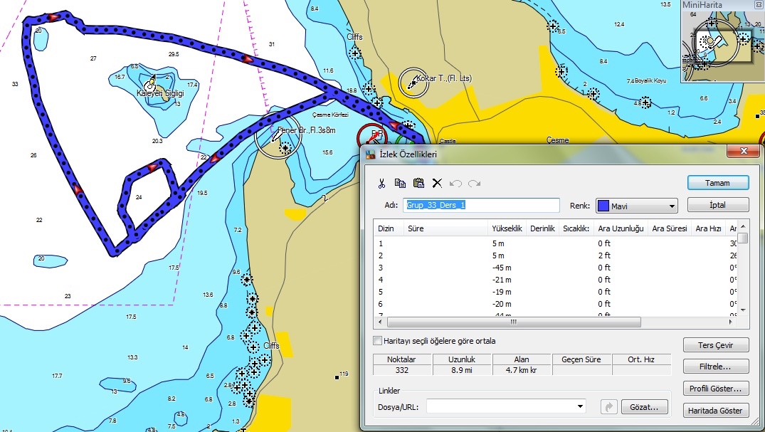Screen dimensions: 765x432
Task: Click the Cut scissors icon
Action: click(x=381, y=183)
